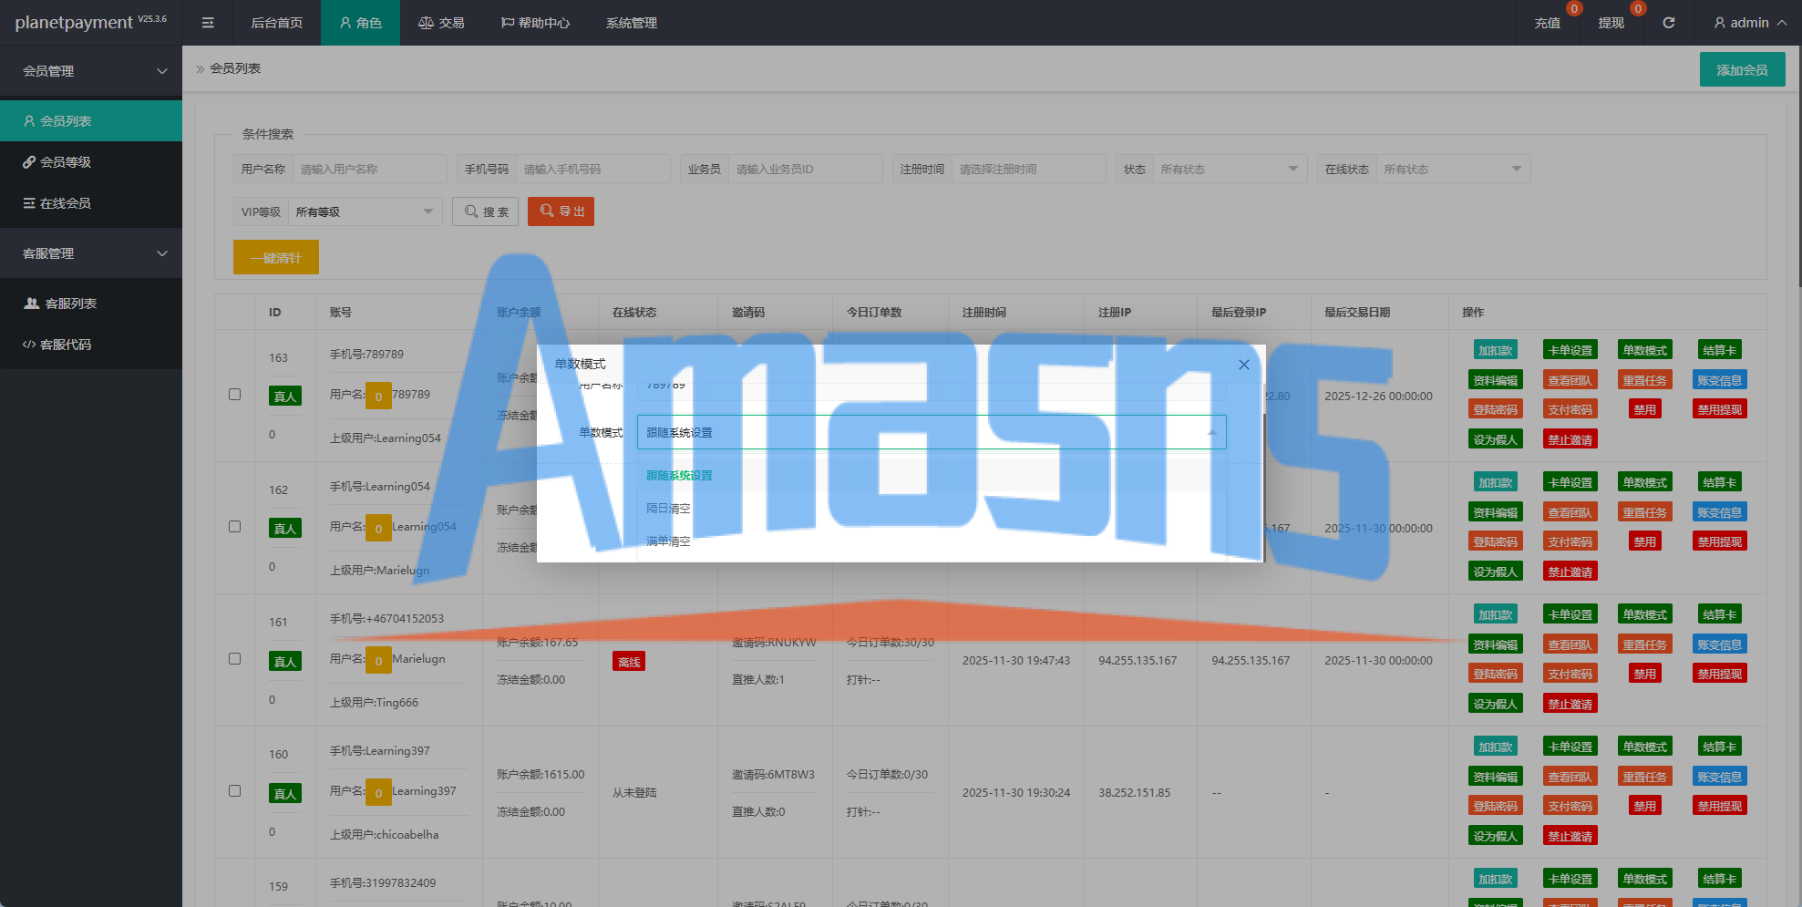The image size is (1802, 907).
Task: Open 会员列表 in the sidebar
Action: point(91,121)
